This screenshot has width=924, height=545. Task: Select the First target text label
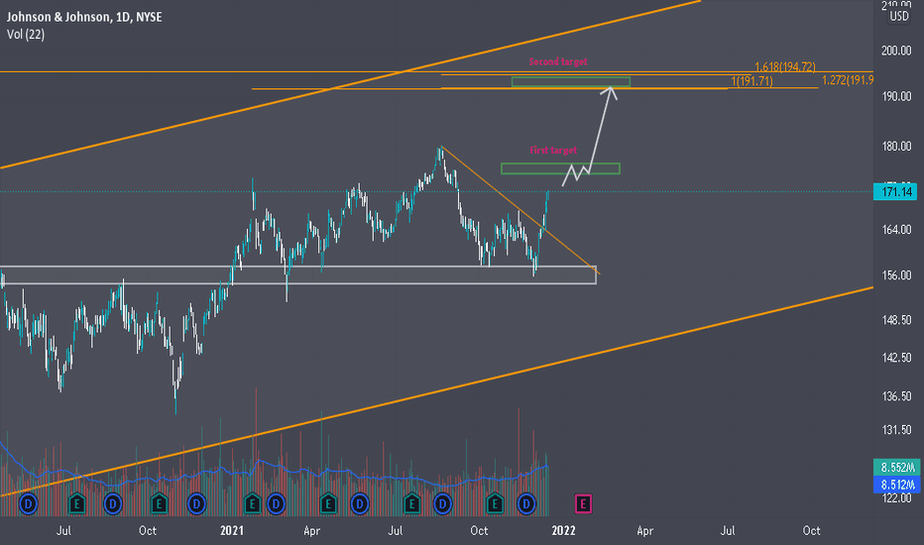click(553, 151)
